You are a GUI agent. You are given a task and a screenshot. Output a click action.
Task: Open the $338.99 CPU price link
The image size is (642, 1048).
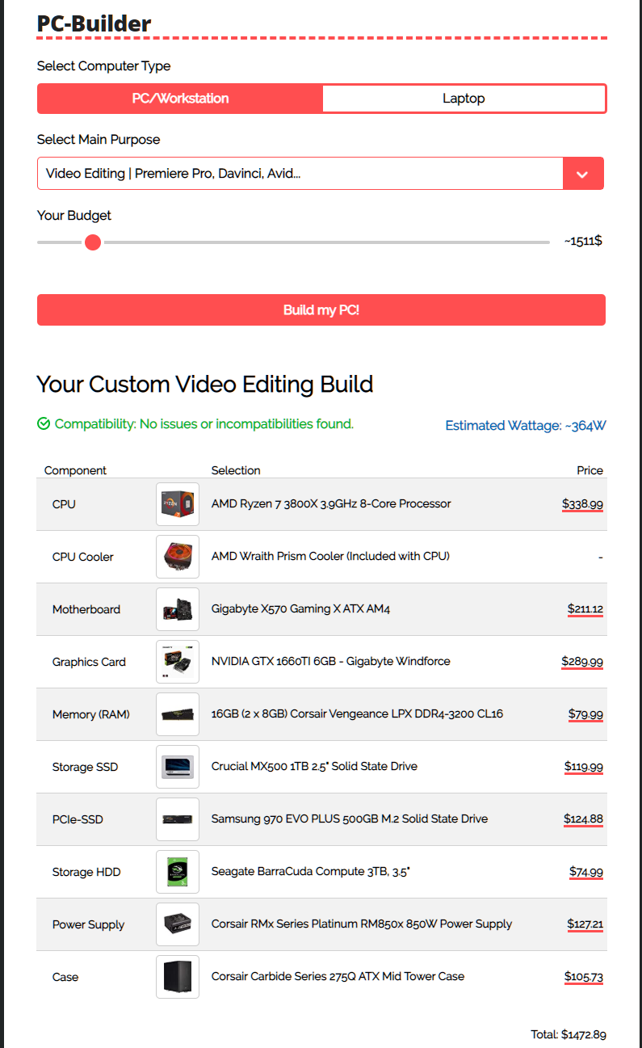click(x=582, y=503)
